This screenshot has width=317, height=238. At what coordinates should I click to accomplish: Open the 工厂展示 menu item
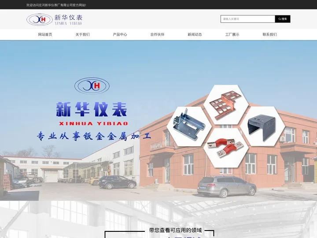tap(232, 34)
